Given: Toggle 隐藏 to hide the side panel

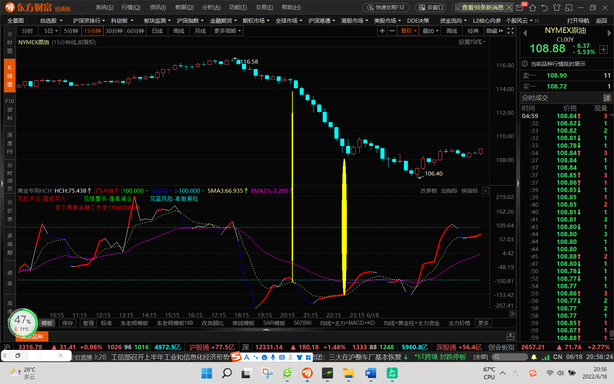Looking at the screenshot, I should (494, 31).
